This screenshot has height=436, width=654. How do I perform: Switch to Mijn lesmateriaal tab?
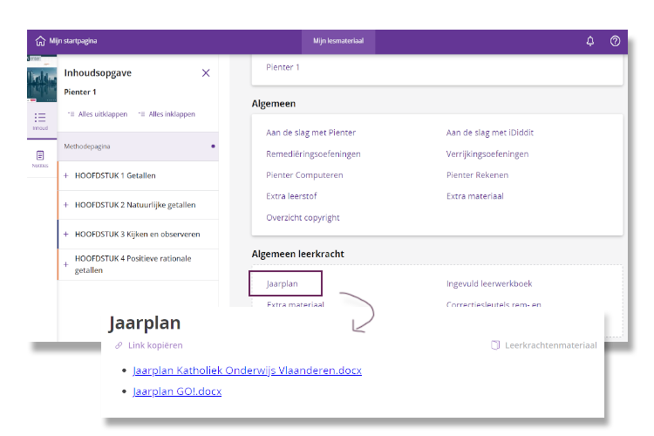[338, 41]
